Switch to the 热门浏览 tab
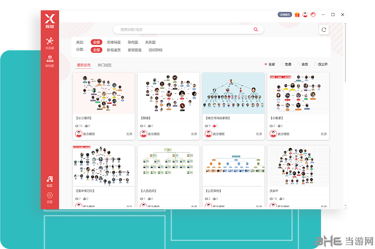Screen dimensions: 375x249 click(105, 65)
